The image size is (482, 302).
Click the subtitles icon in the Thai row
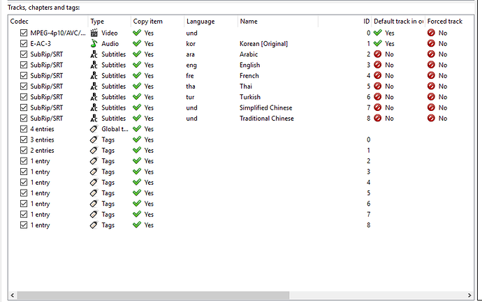click(x=94, y=86)
